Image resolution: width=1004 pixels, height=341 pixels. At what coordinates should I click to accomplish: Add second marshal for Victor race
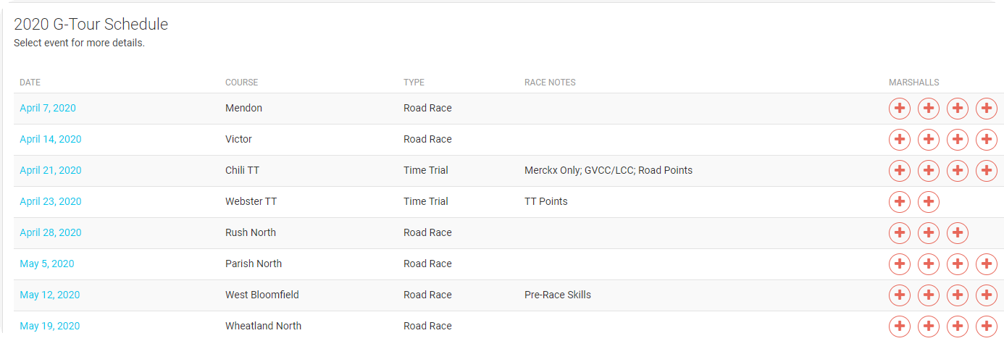pyautogui.click(x=929, y=140)
